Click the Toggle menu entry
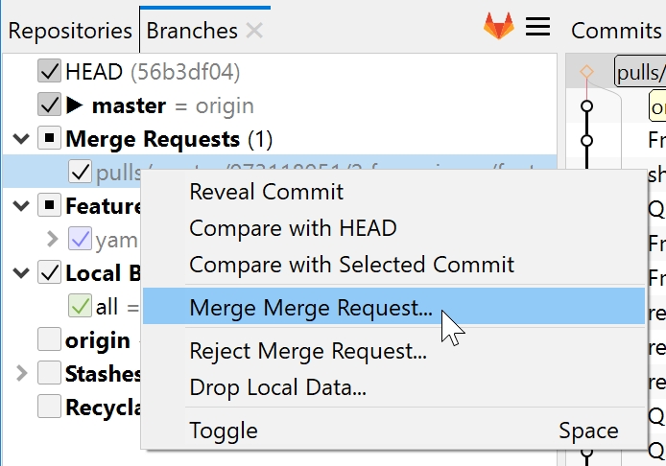 (x=224, y=431)
